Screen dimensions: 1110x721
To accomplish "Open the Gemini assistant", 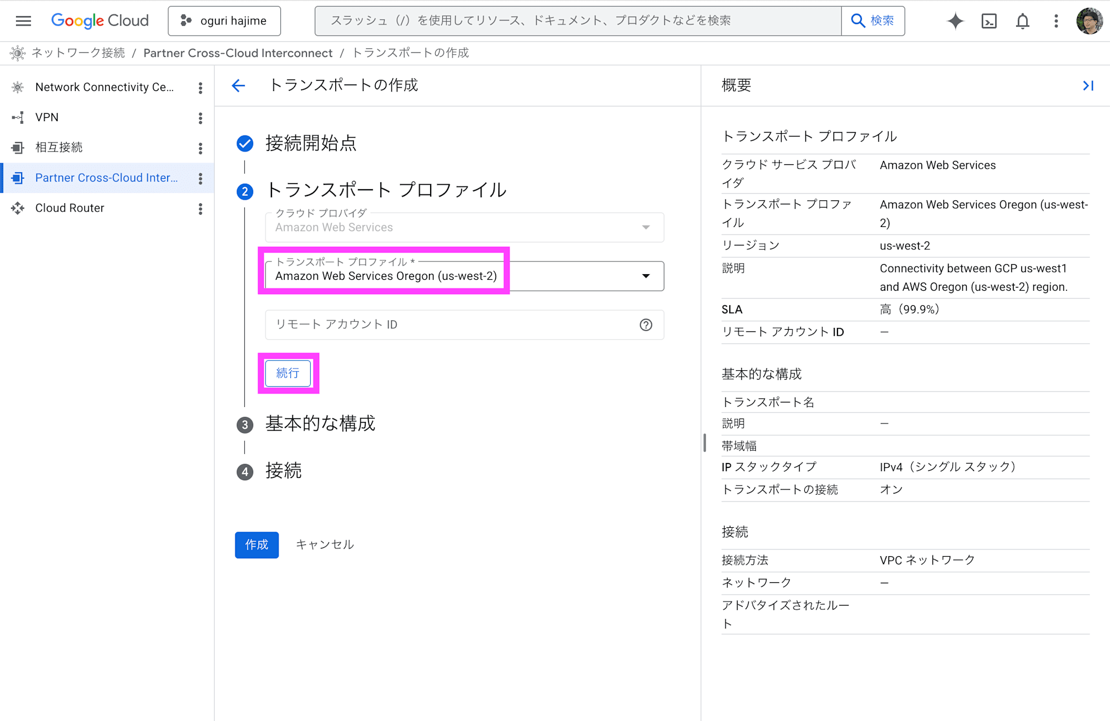I will pos(955,21).
